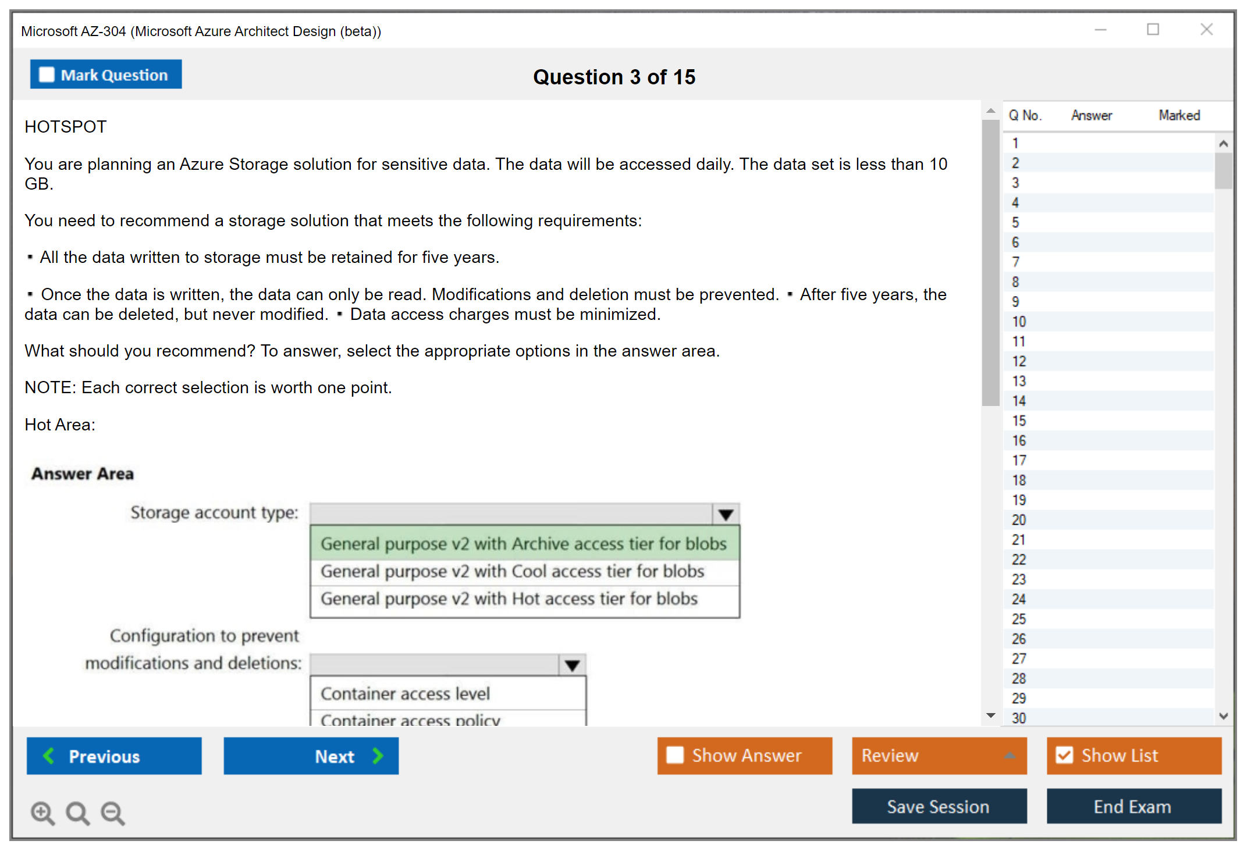Viewport: 1251px width, 855px height.
Task: Click the green arrow on Previous button
Action: (49, 756)
